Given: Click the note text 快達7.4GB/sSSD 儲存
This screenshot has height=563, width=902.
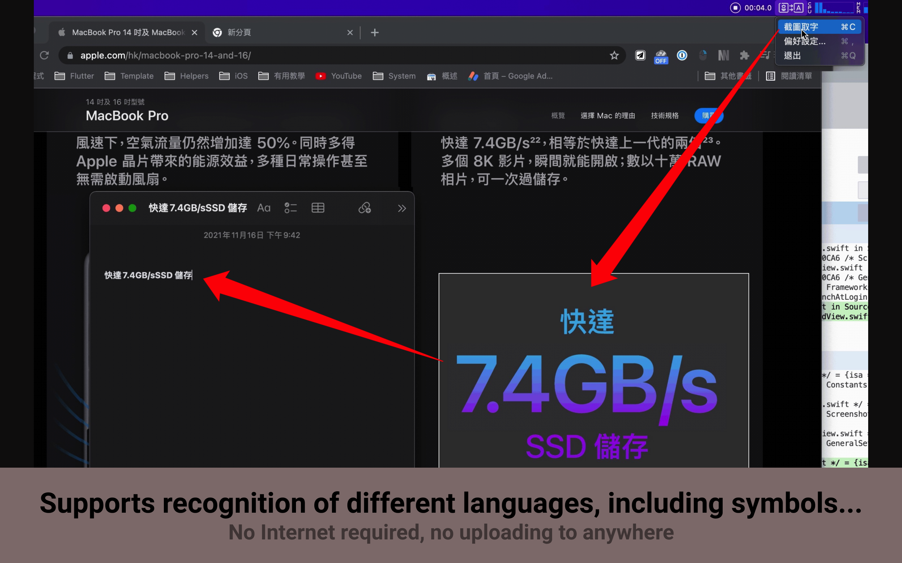Looking at the screenshot, I should pos(148,275).
